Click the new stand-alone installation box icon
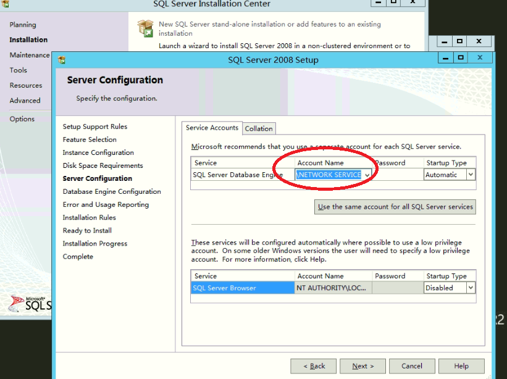 click(x=145, y=28)
